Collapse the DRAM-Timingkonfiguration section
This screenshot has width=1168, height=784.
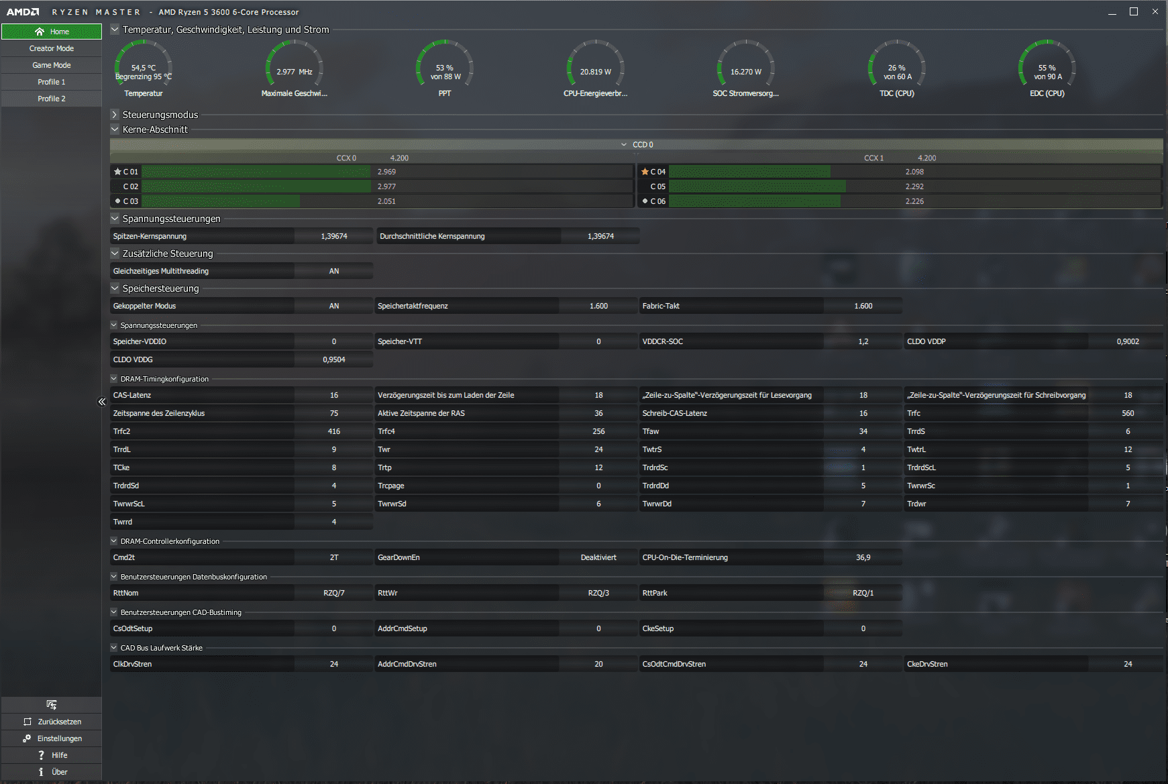click(114, 379)
